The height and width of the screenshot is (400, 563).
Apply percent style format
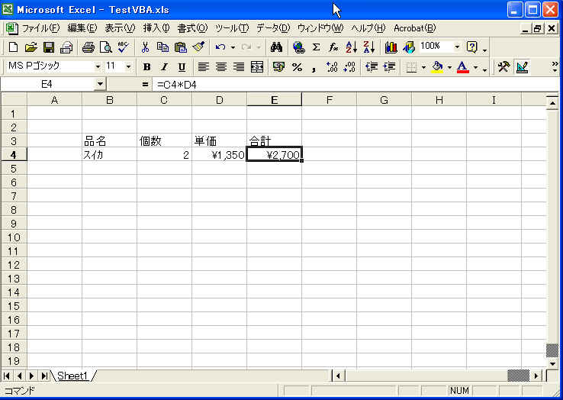(297, 67)
